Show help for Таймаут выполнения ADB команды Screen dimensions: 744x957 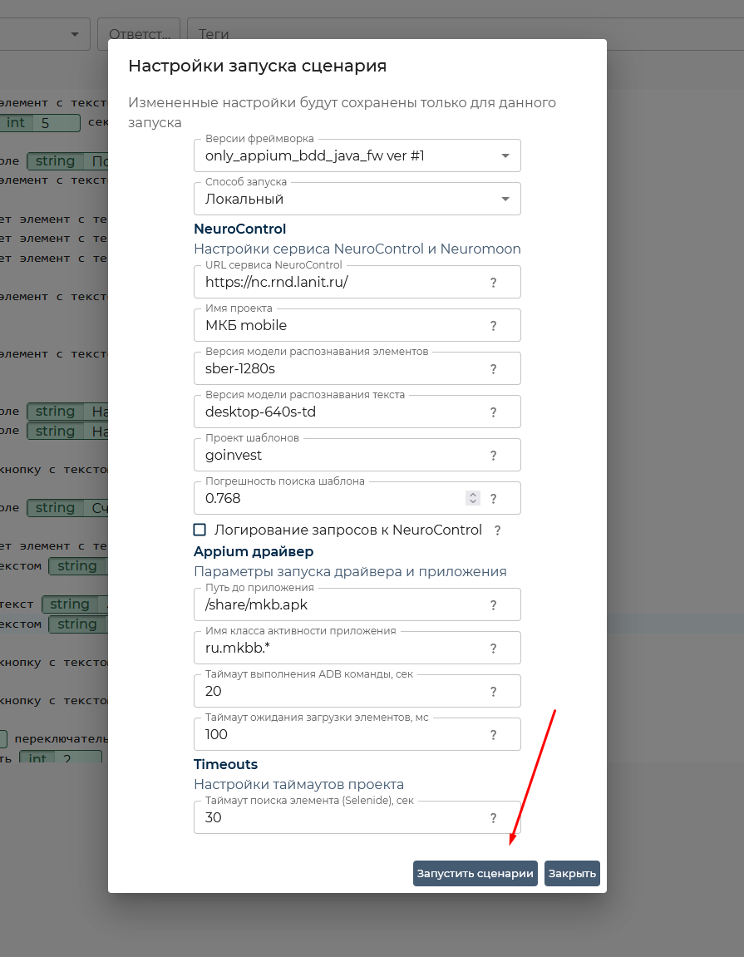pos(493,692)
